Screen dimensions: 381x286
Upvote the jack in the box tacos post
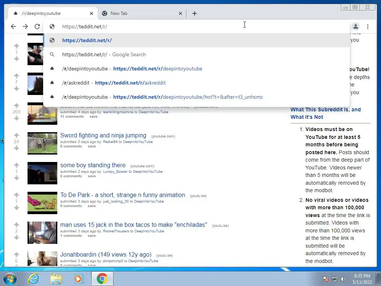coord(16,225)
